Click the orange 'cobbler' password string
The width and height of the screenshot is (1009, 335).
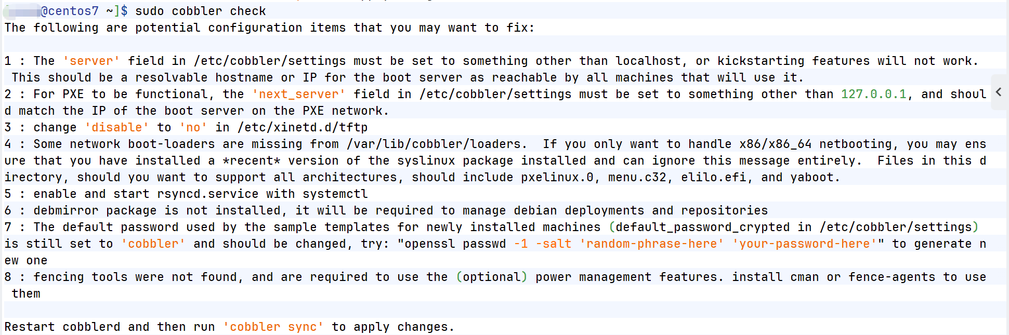coord(153,244)
